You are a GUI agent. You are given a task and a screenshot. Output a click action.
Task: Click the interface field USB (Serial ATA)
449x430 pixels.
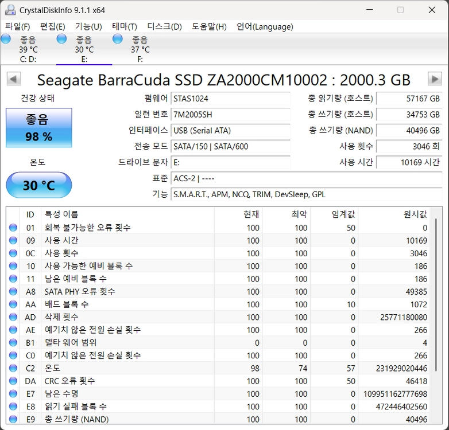[x=230, y=131]
